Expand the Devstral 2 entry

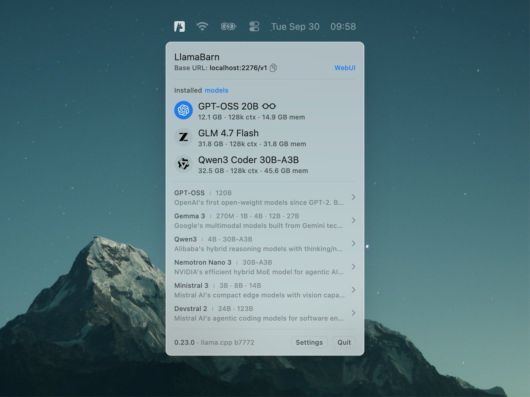click(353, 313)
